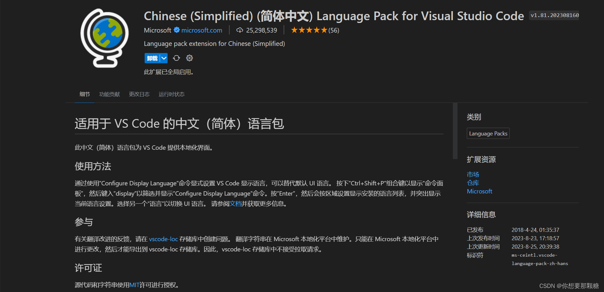Click the 扩展资源 heading
604x292 pixels.
481,159
